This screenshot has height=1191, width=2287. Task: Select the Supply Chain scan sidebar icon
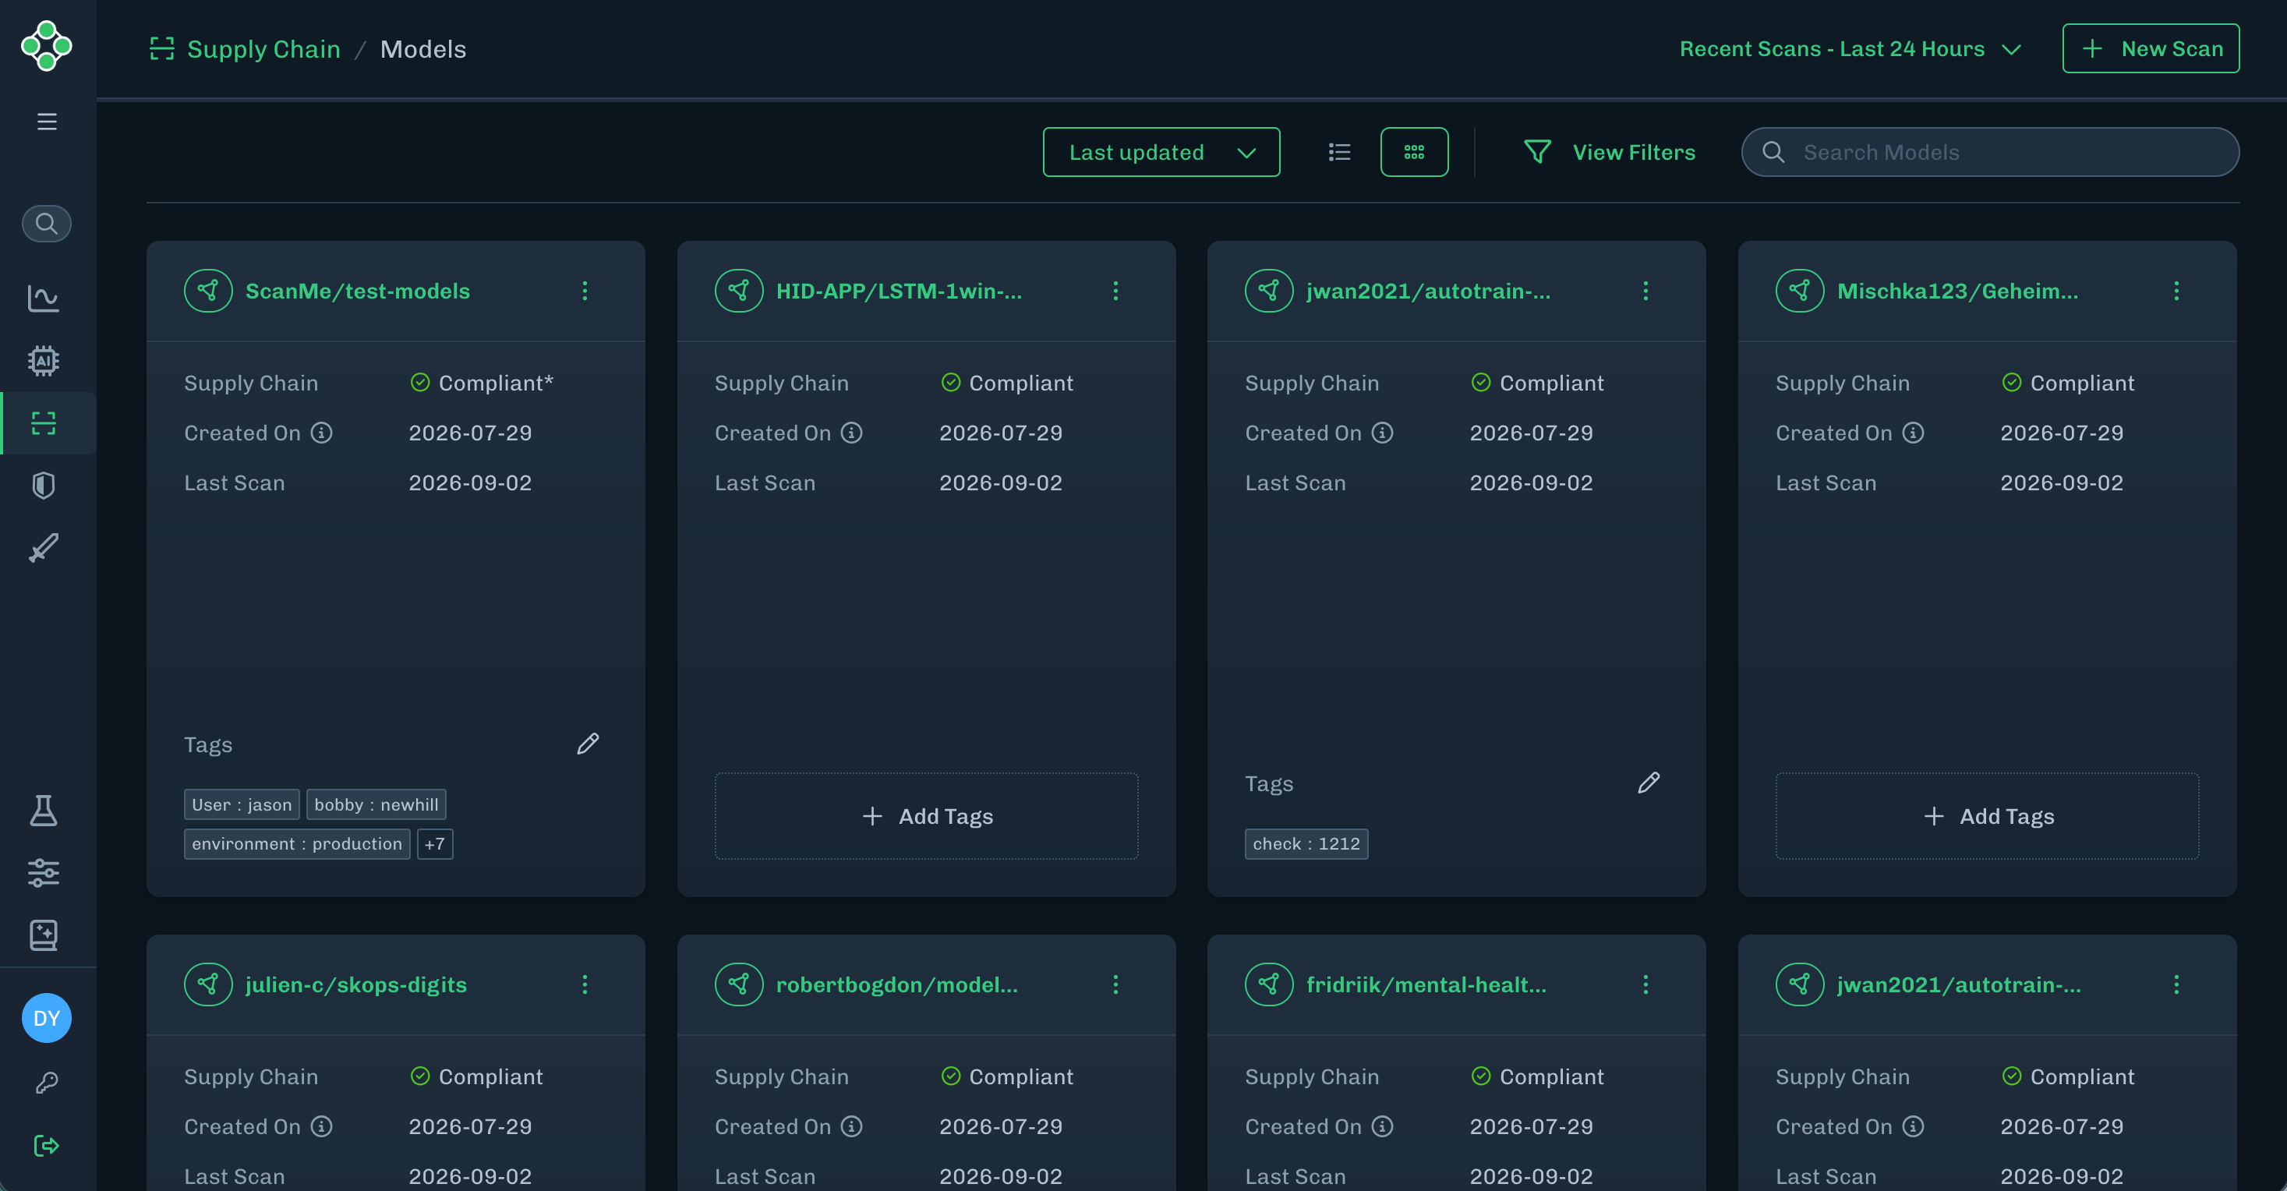(x=44, y=423)
